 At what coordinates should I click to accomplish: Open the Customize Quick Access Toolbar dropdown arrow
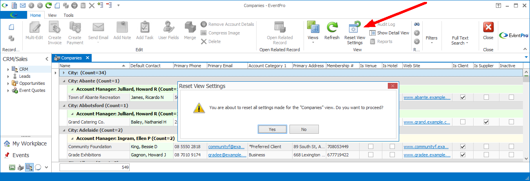pyautogui.click(x=118, y=5)
